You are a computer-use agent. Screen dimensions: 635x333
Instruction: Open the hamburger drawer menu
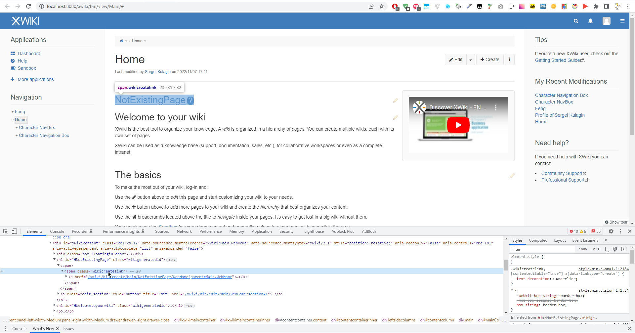click(622, 21)
